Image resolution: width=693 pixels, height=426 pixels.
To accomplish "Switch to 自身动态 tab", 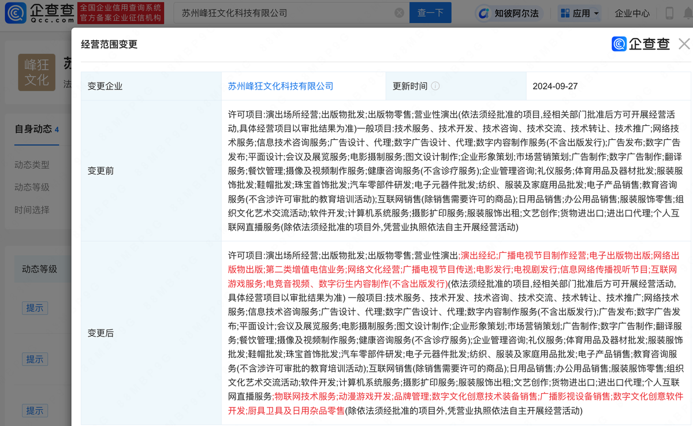I will pos(36,129).
